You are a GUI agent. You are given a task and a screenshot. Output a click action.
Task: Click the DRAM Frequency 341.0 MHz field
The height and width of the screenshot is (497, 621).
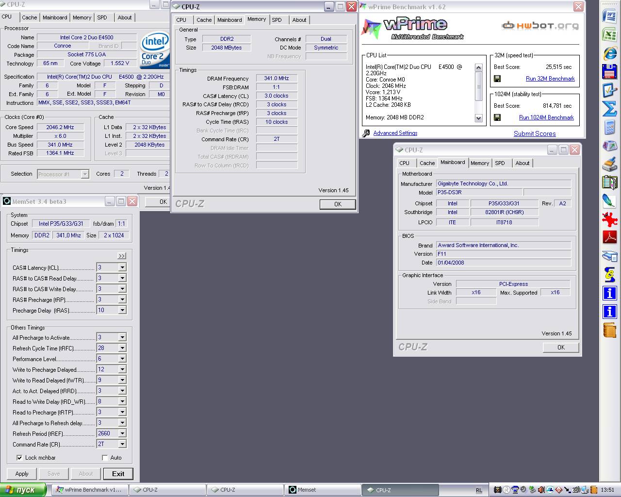point(277,78)
